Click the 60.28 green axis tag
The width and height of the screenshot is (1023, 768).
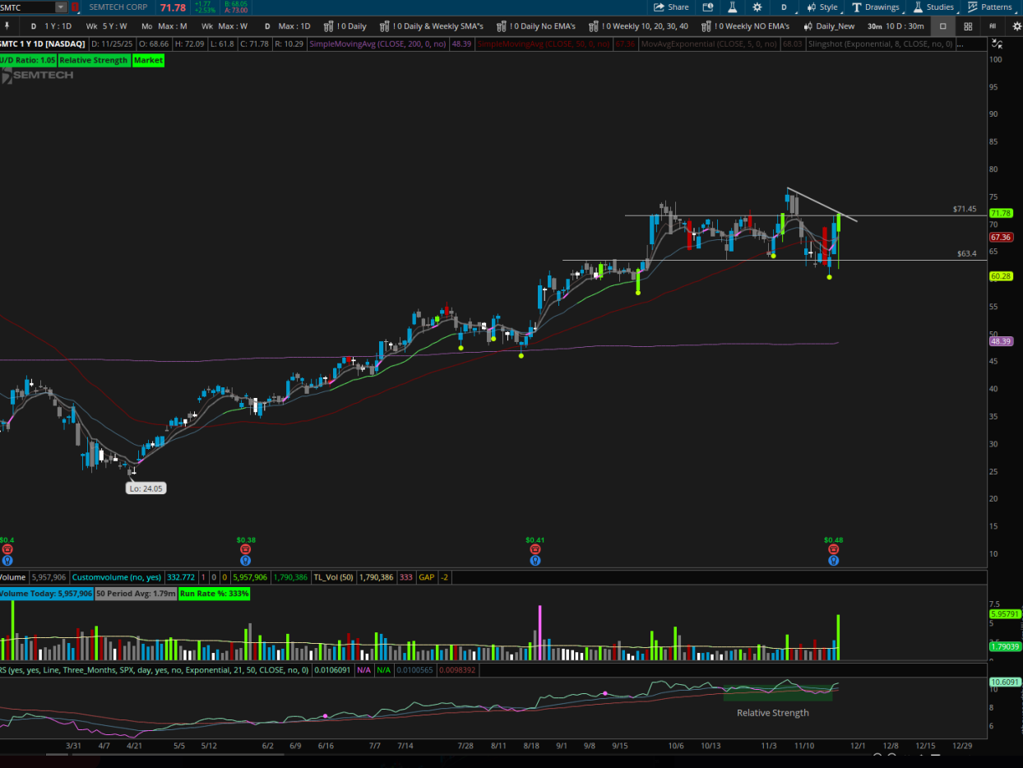tap(1000, 276)
